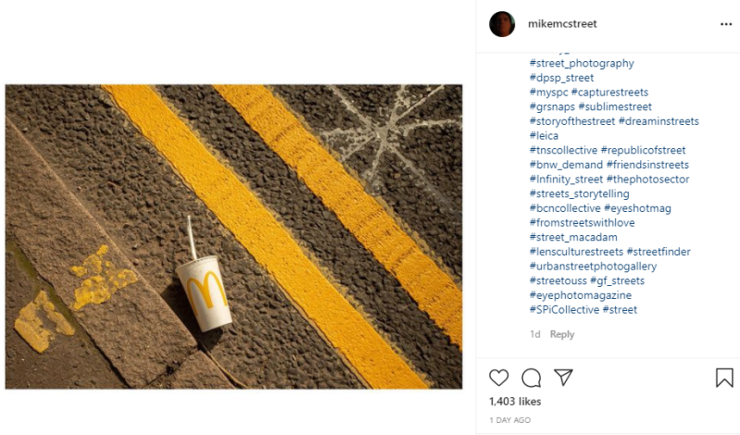Open the three-dots more options menu
The width and height of the screenshot is (740, 435).
tap(725, 24)
